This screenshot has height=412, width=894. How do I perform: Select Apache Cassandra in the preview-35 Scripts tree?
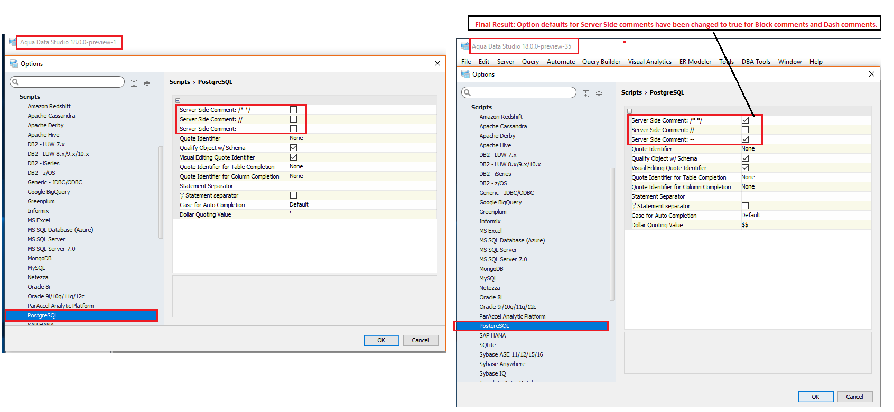503,126
